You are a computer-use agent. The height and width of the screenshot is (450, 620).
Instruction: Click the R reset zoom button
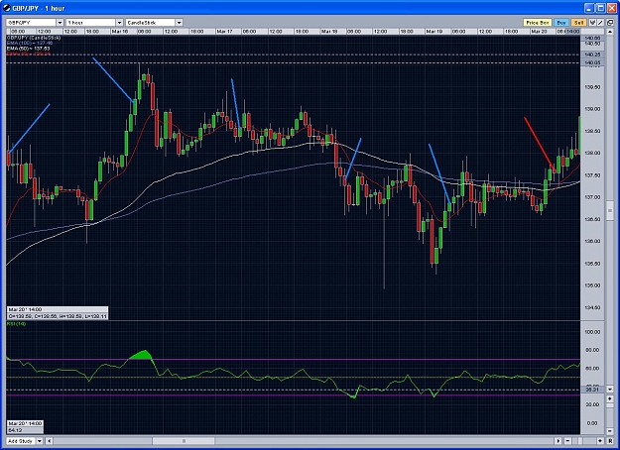coord(610,441)
